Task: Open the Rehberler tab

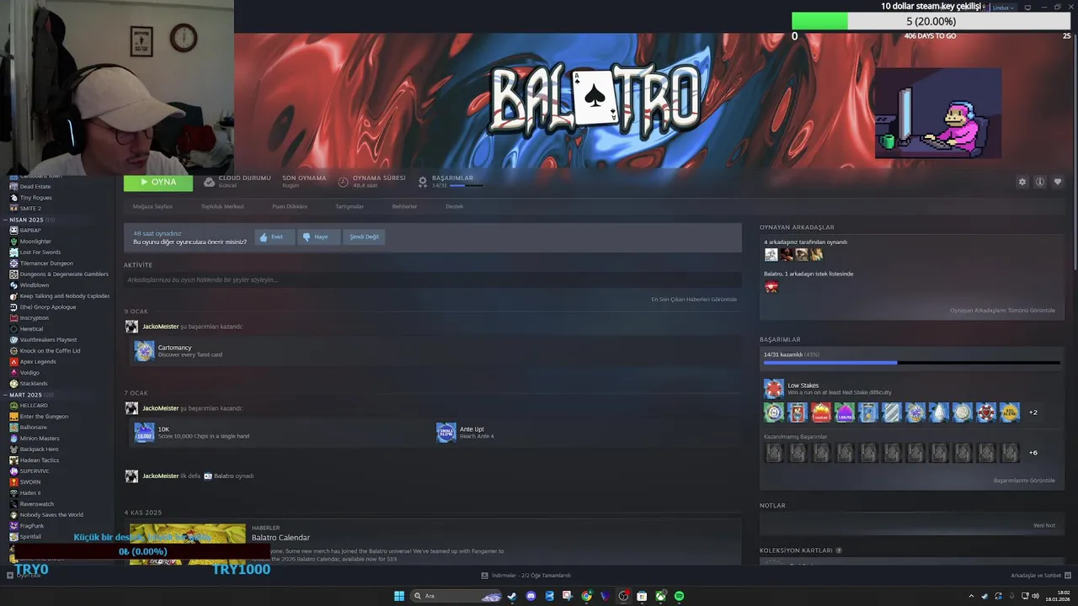Action: click(404, 206)
